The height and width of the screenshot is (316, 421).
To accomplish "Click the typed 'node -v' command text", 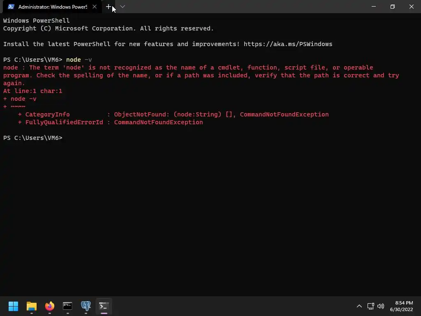I will (79, 60).
